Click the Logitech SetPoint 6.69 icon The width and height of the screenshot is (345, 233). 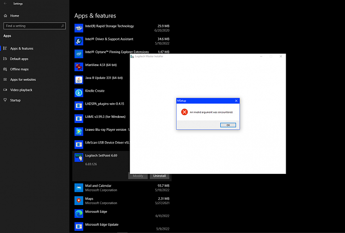[79, 157]
